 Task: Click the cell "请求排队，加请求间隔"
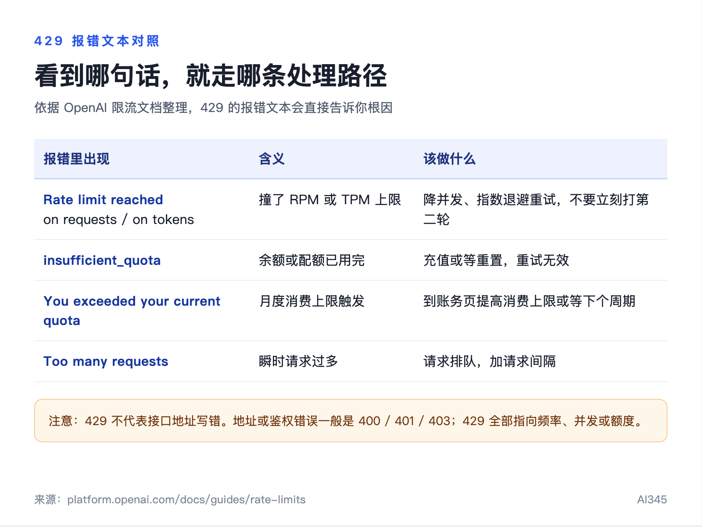point(489,361)
